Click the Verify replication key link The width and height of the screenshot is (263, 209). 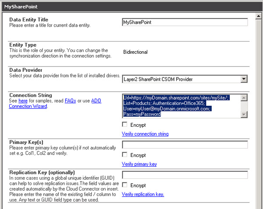coord(143,194)
